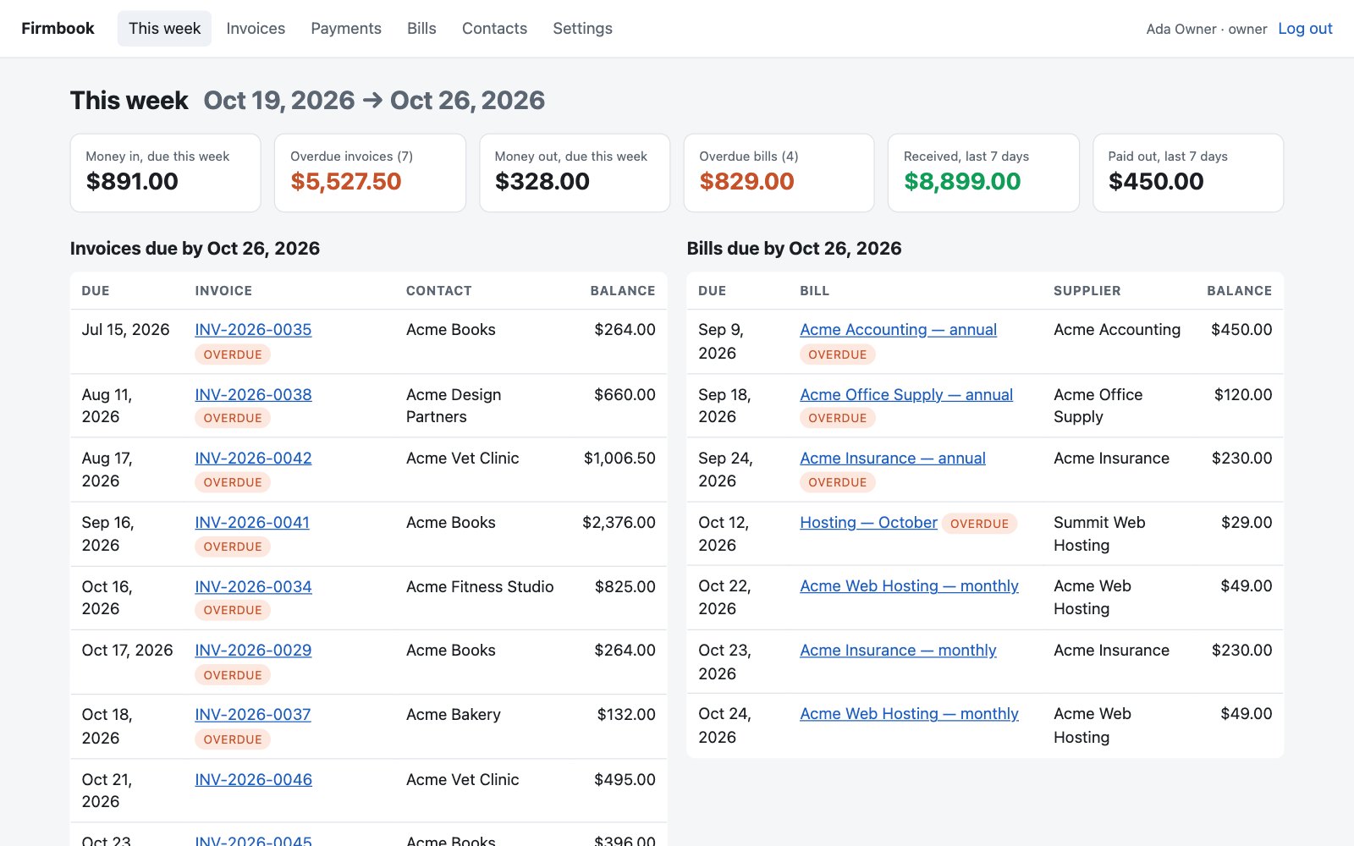This screenshot has width=1354, height=846.
Task: Open Acme Web Hosting — monthly bill due Oct 24
Action: point(909,714)
